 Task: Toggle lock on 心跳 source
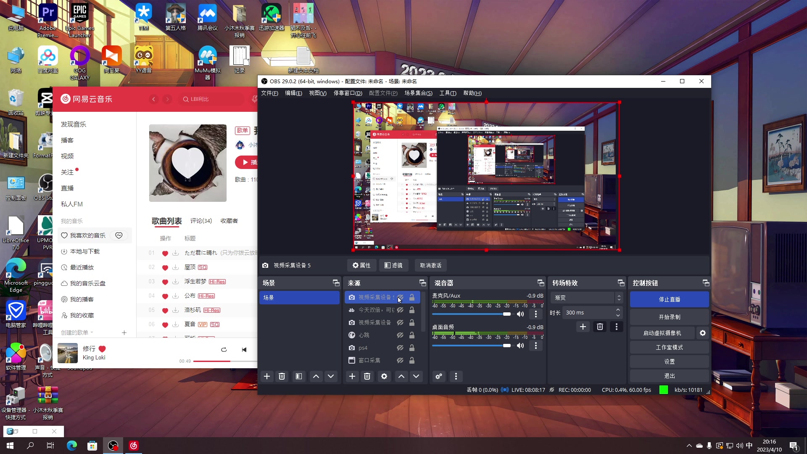(x=412, y=335)
